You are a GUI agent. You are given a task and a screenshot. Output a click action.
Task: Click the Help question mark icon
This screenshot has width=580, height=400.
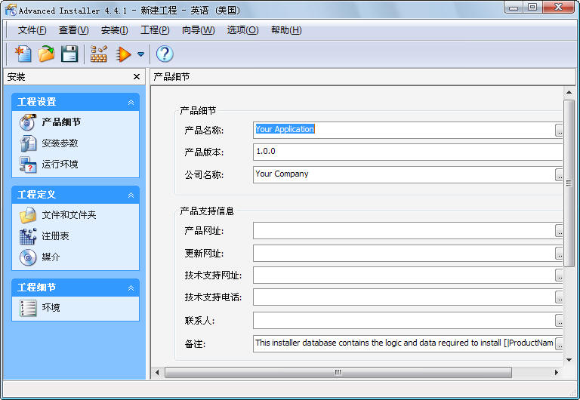pyautogui.click(x=165, y=54)
